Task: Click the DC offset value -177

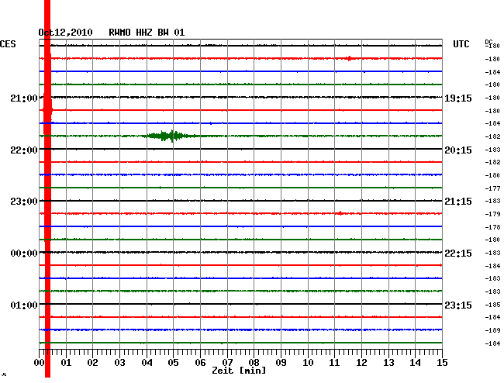Action: (x=492, y=188)
